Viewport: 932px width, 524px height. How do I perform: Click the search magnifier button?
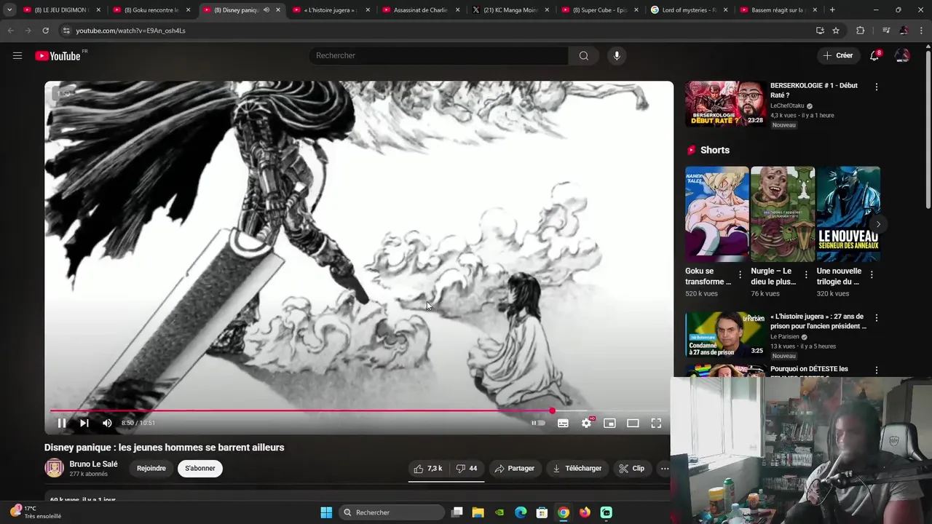[x=583, y=55]
